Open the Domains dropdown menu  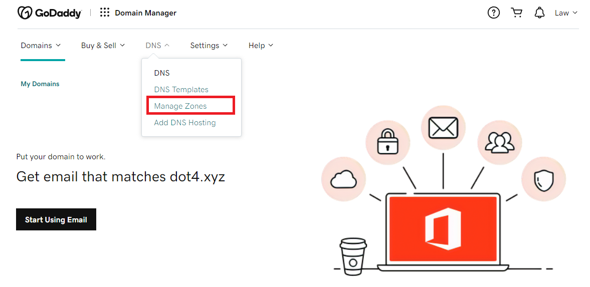(x=41, y=46)
